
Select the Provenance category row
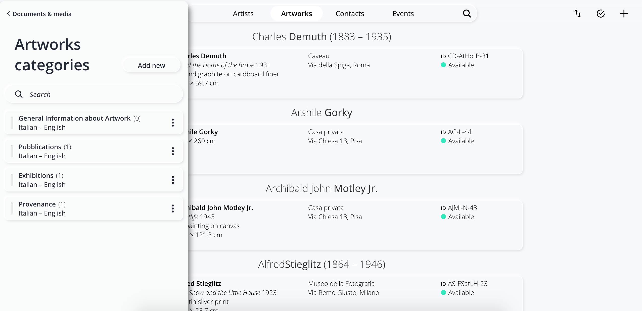pos(94,209)
